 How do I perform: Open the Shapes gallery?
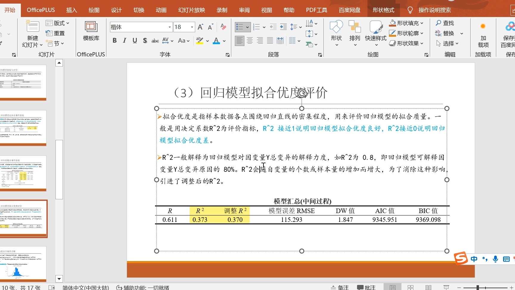pyautogui.click(x=336, y=33)
